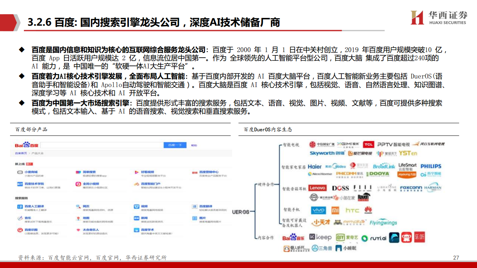Click inside the Baidu search input box
The height and width of the screenshot is (268, 477).
[x=101, y=145]
